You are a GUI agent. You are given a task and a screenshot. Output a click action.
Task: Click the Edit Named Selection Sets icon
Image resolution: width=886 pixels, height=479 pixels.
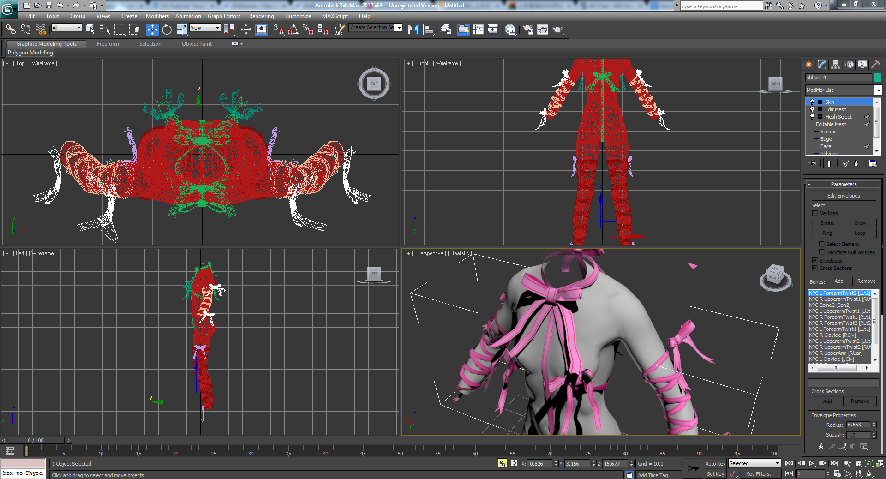click(340, 30)
